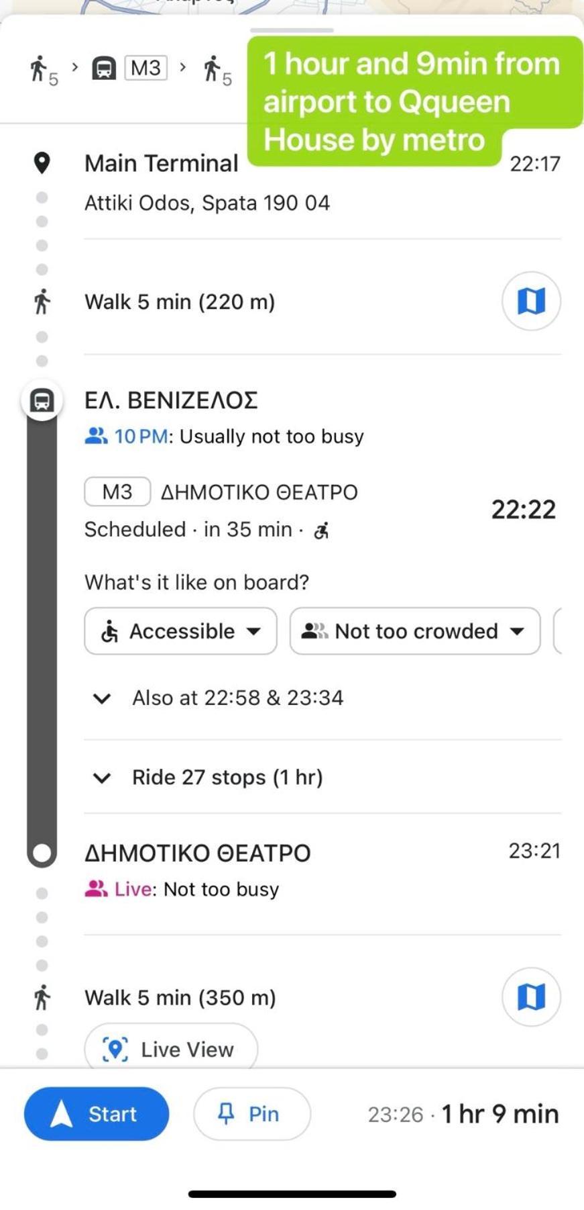This screenshot has height=1210, width=584.
Task: Pin this route with the Pin button
Action: (252, 1113)
